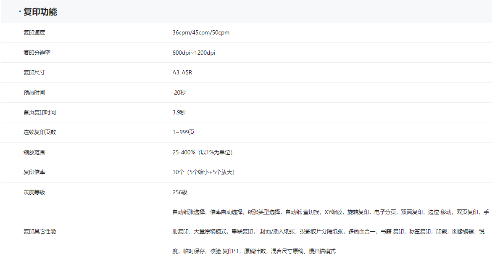
Task: Click the 预热时间 row label
Action: click(x=34, y=93)
